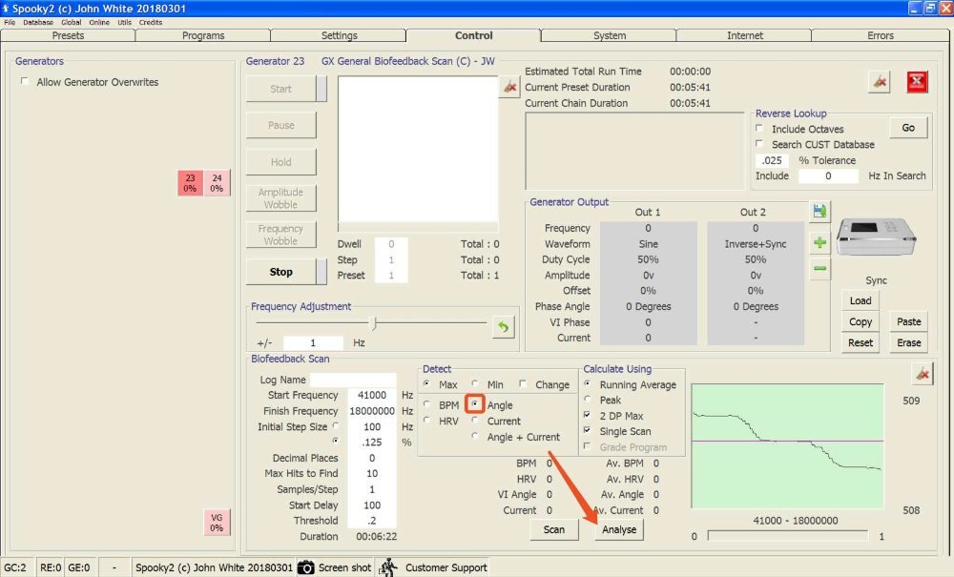The height and width of the screenshot is (577, 954).
Task: Select generator 24 indicator box
Action: click(218, 183)
